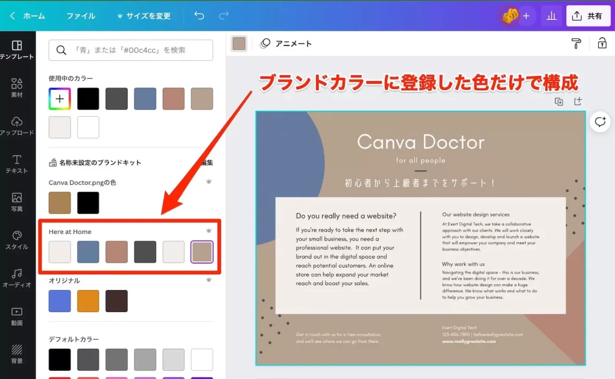Select terracotta swatch in Here at Home
This screenshot has width=615, height=379.
click(x=116, y=252)
